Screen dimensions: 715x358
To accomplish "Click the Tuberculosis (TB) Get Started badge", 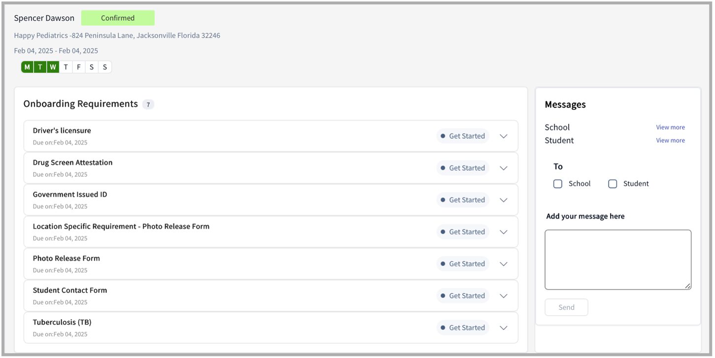I will (462, 327).
